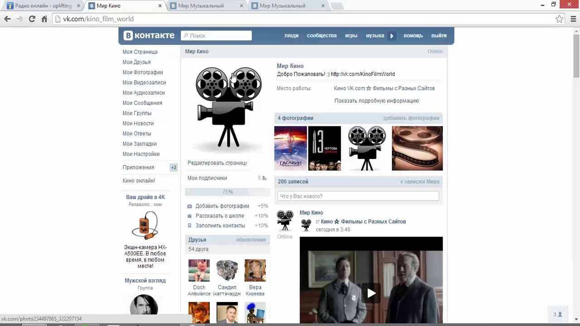Viewport: 580px width, 326px height.
Task: Select the active Мир Кино tab
Action: coord(125,6)
